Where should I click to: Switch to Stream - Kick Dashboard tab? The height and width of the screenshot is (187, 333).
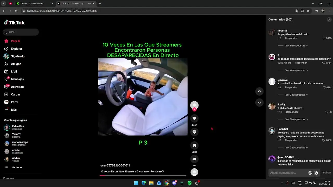click(x=34, y=4)
